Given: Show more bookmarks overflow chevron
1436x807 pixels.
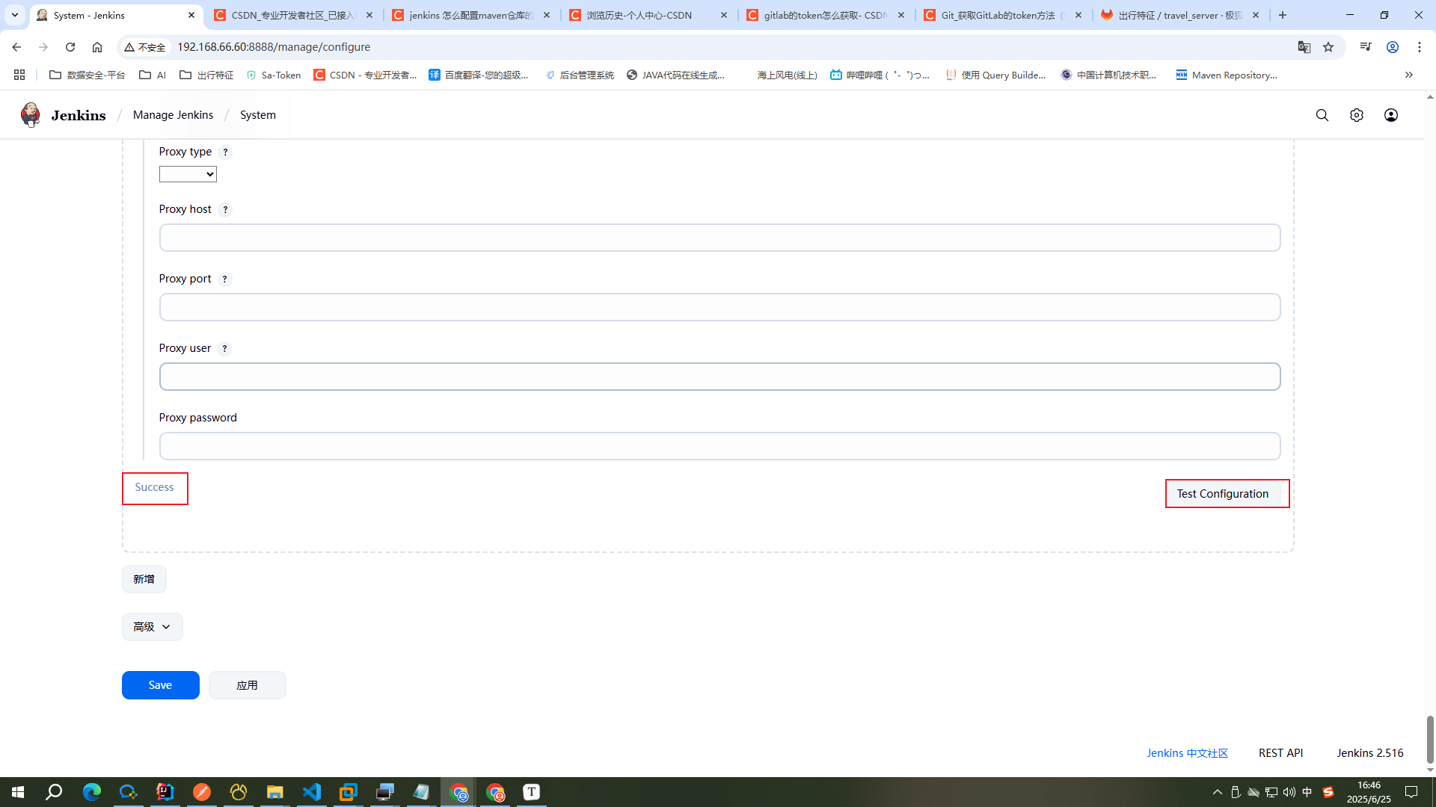Looking at the screenshot, I should coord(1408,75).
